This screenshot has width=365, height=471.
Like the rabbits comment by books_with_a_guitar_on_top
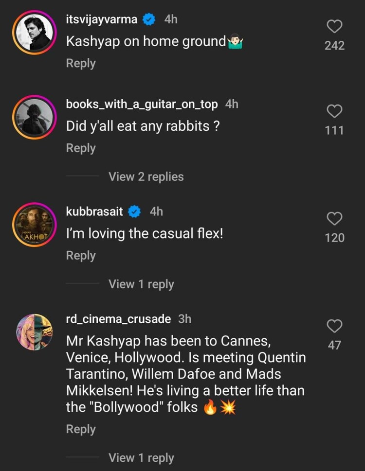[x=334, y=111]
